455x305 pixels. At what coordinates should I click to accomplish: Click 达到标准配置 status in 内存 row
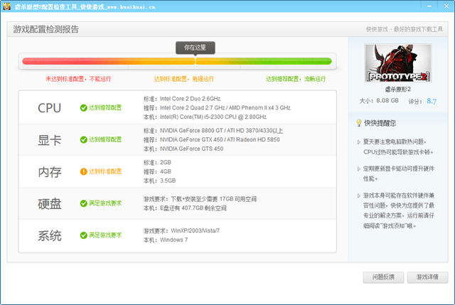point(105,171)
